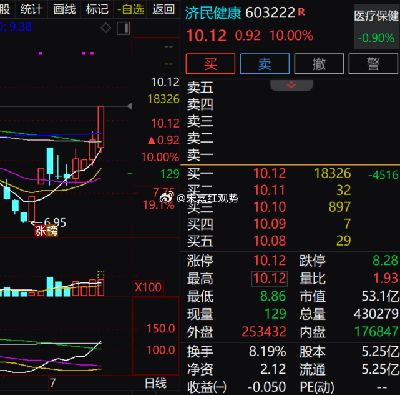Viewport: 400px width, 395px height.
Task: Toggle the split panel layout icon
Action: pyautogui.click(x=123, y=28)
